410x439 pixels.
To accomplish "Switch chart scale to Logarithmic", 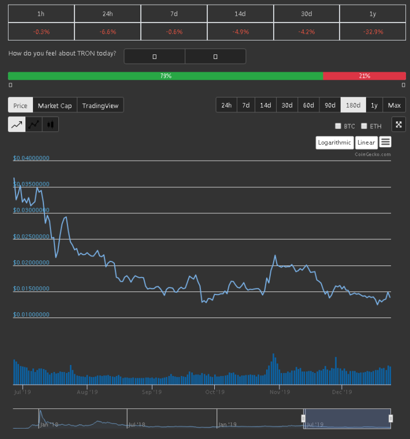I will 334,142.
